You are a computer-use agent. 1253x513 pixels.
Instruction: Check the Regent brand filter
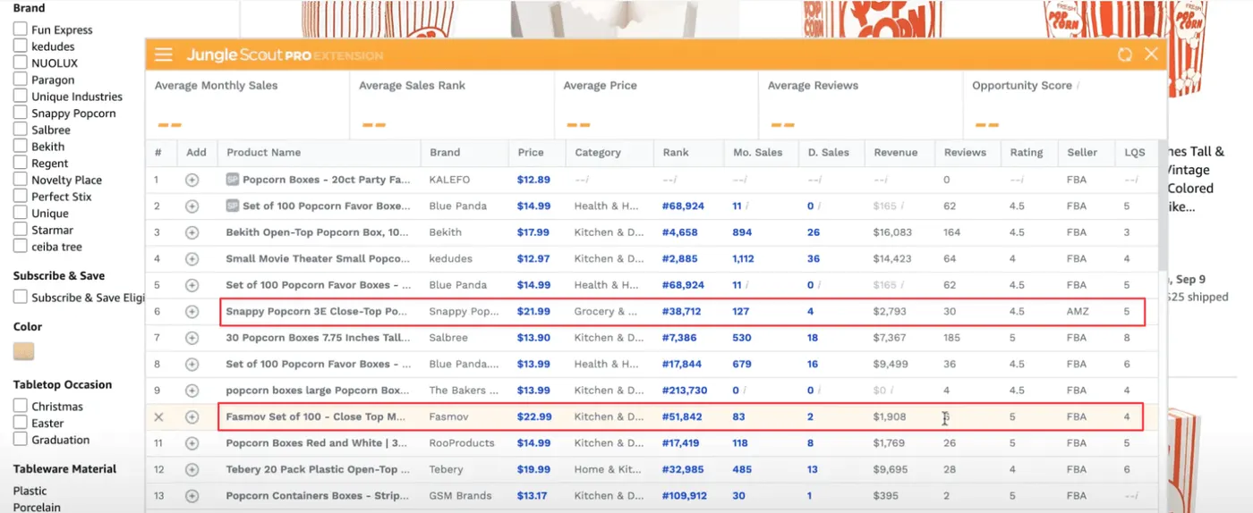pos(20,163)
